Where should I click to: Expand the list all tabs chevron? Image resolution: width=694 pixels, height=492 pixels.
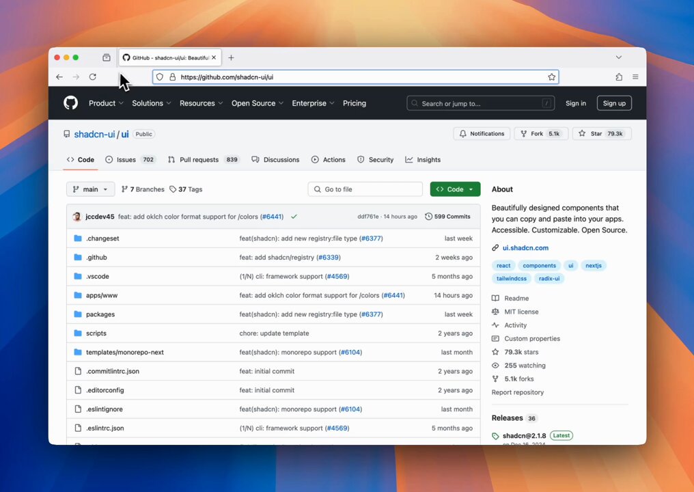[619, 57]
